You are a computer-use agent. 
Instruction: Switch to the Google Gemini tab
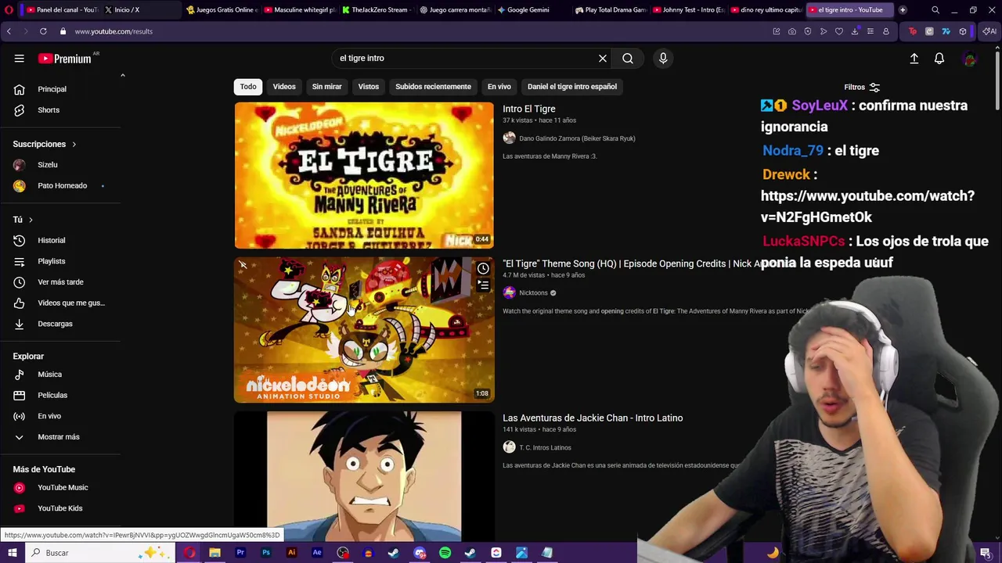pyautogui.click(x=528, y=10)
